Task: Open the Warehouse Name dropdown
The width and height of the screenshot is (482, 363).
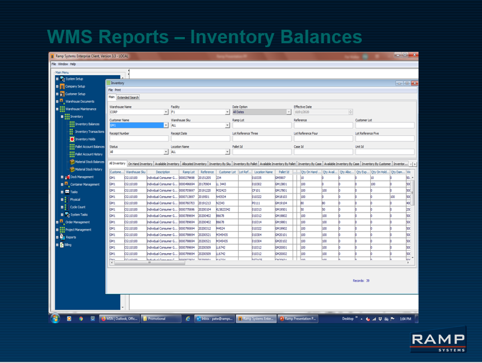Action: click(x=166, y=112)
